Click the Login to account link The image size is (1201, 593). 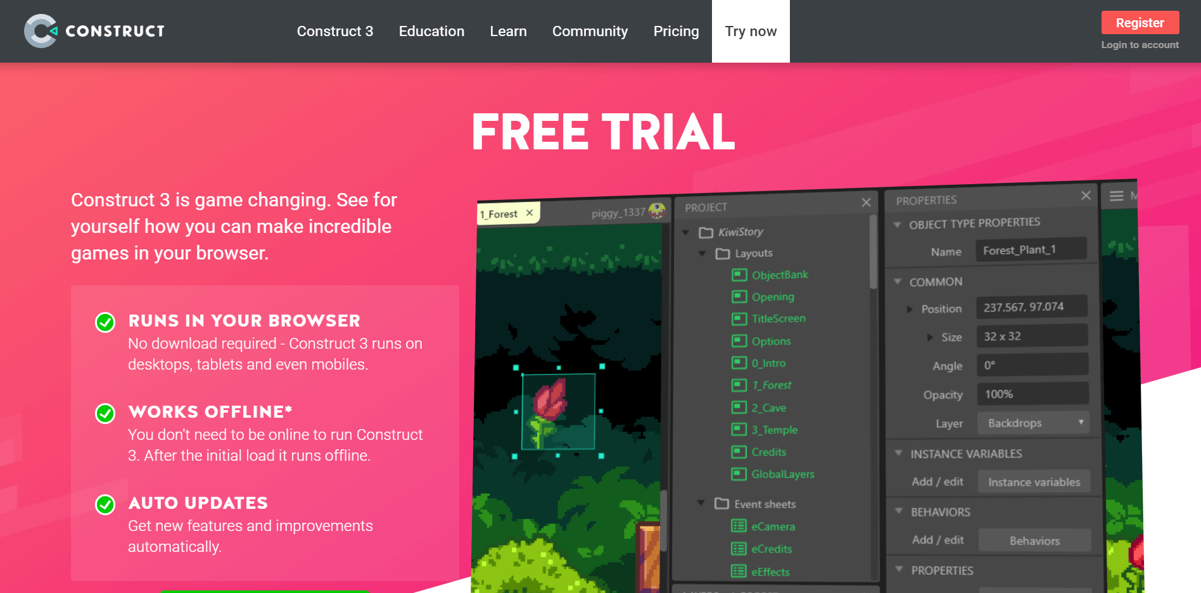(1140, 45)
